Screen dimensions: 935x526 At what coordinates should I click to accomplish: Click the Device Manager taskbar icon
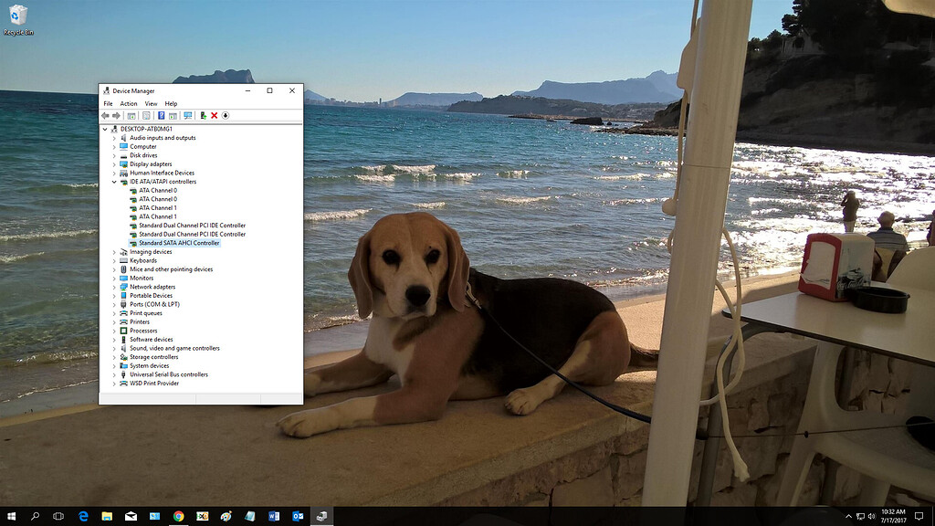[321, 517]
